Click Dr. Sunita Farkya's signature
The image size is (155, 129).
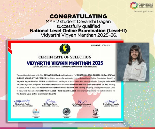(50, 101)
